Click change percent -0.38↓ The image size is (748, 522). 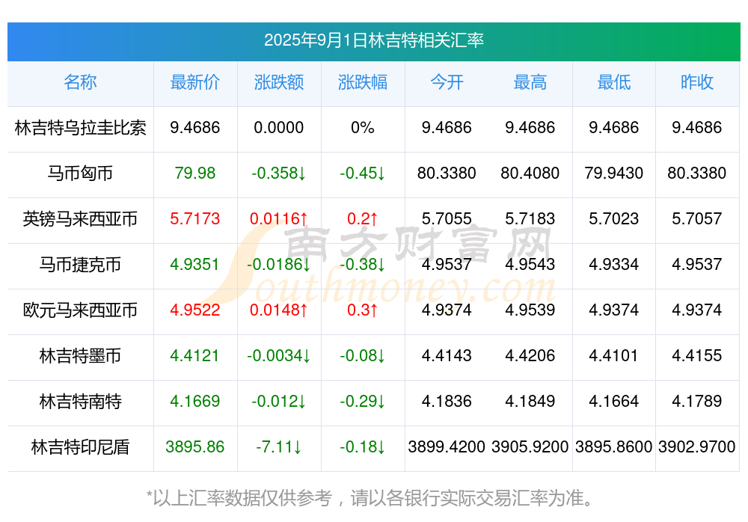tap(363, 264)
